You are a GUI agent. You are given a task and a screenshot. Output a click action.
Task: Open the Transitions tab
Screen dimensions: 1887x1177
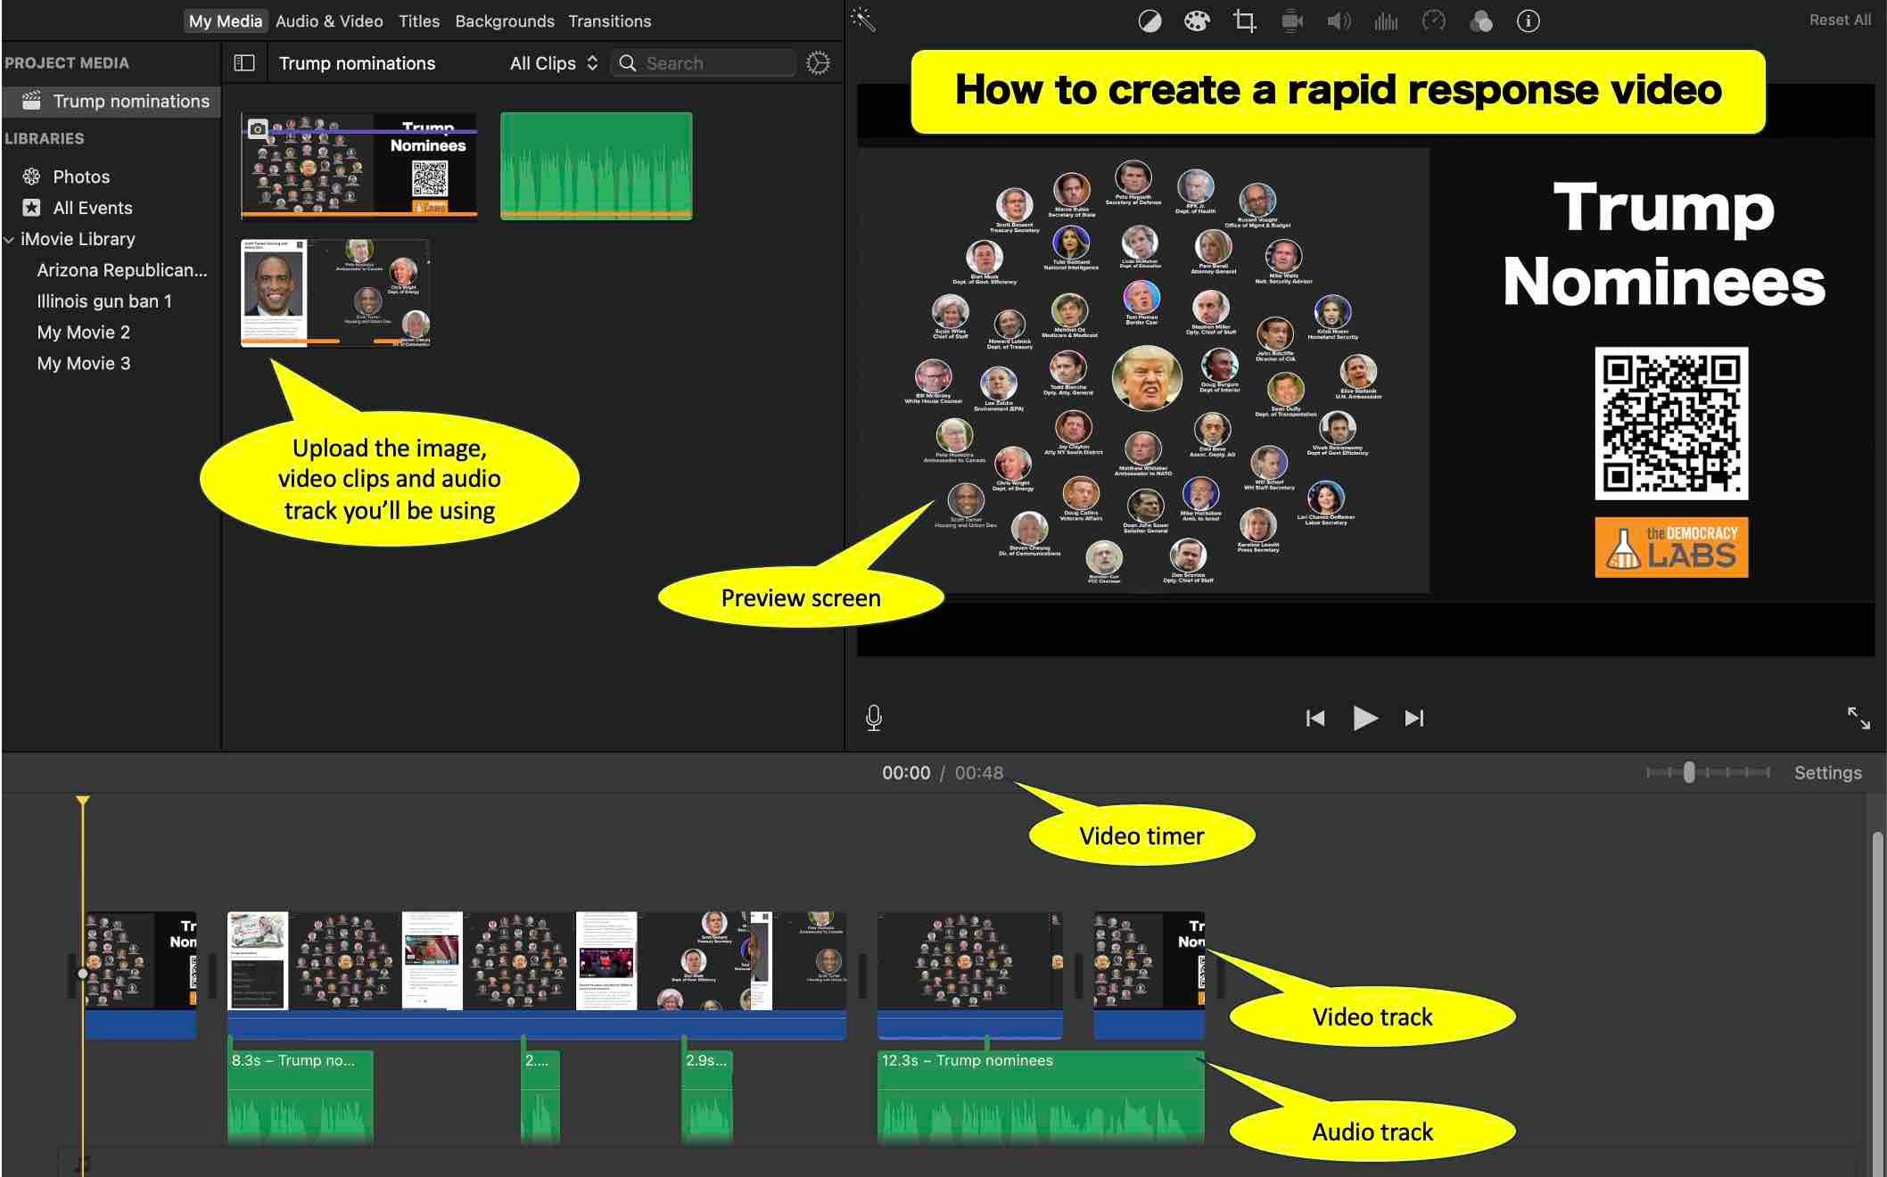[610, 21]
